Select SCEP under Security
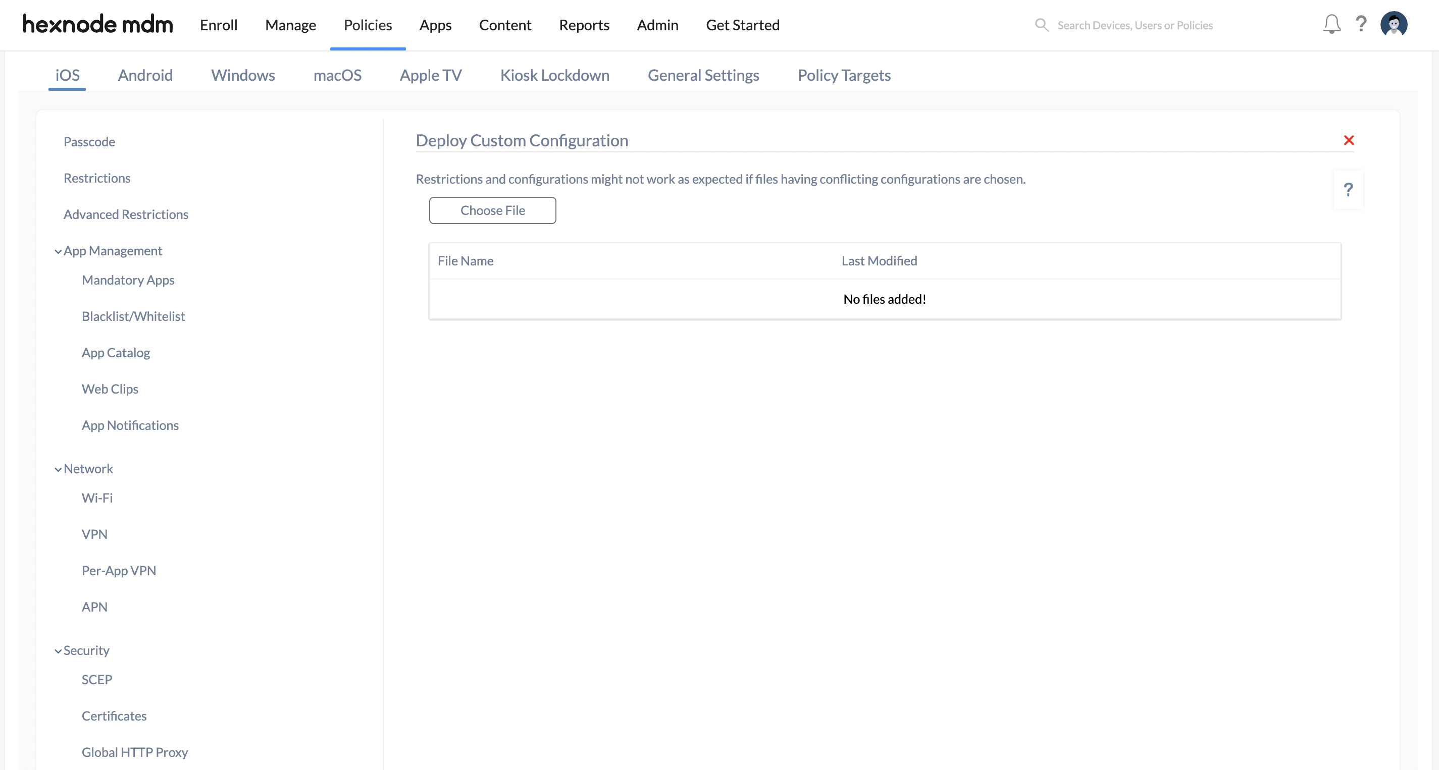Viewport: 1439px width, 770px height. coord(96,680)
